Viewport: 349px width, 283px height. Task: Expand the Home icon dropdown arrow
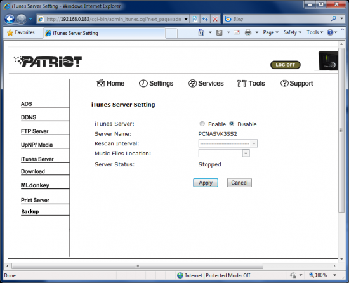tap(210, 32)
